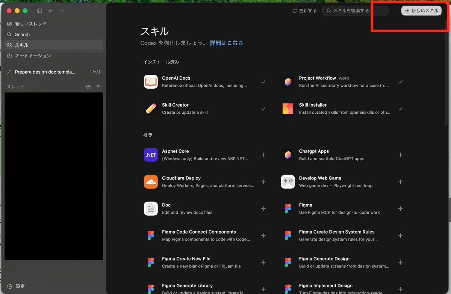Toggle the OpenAI Docs installed checkmark
Screen dimensions: 451x294
(263, 81)
